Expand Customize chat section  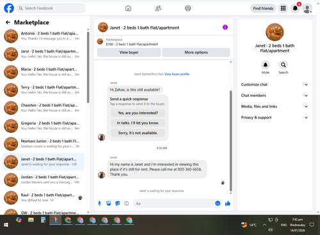[x=275, y=84]
